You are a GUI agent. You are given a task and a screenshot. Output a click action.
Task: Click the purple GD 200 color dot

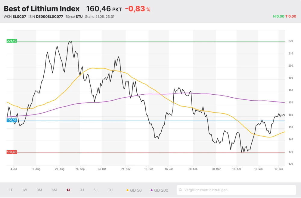tap(151, 190)
